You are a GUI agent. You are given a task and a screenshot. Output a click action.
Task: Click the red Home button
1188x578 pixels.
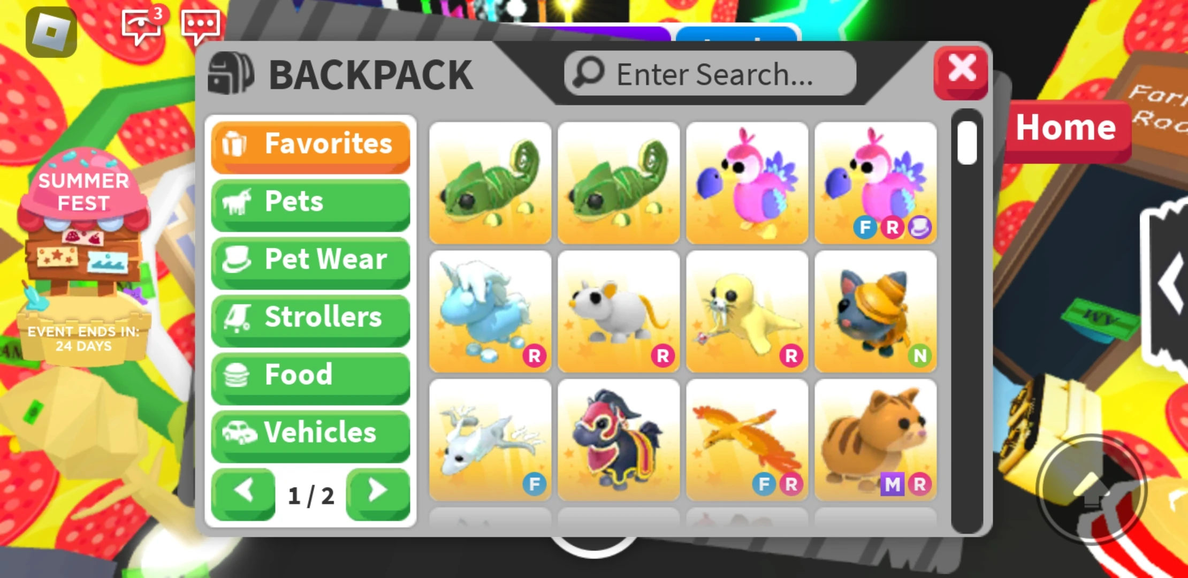click(1067, 130)
